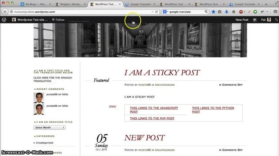Click the search magnifier in search box
This screenshot has height=156, width=279.
click(x=206, y=12)
